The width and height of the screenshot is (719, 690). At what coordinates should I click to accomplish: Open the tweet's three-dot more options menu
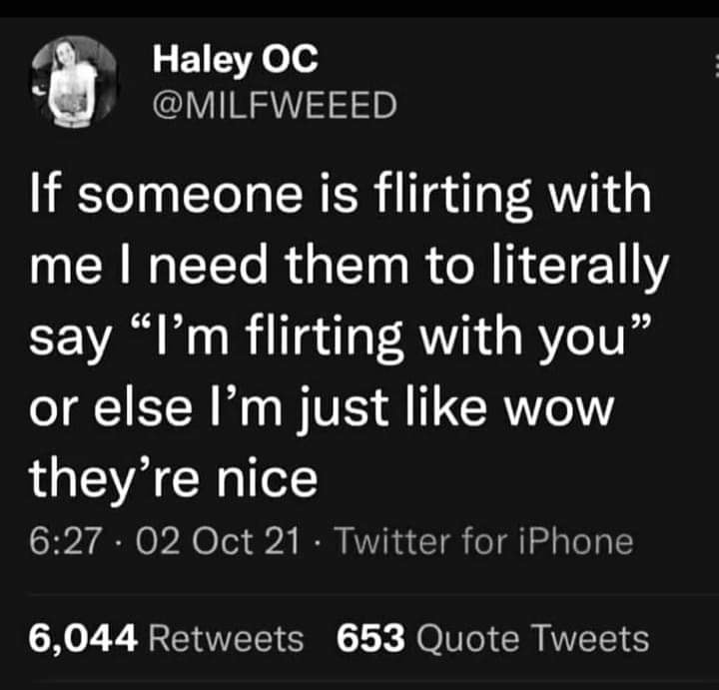click(x=715, y=66)
